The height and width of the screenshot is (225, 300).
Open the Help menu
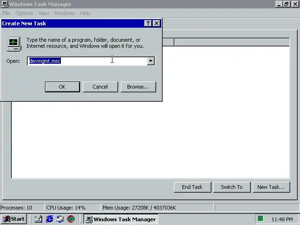tap(85, 13)
